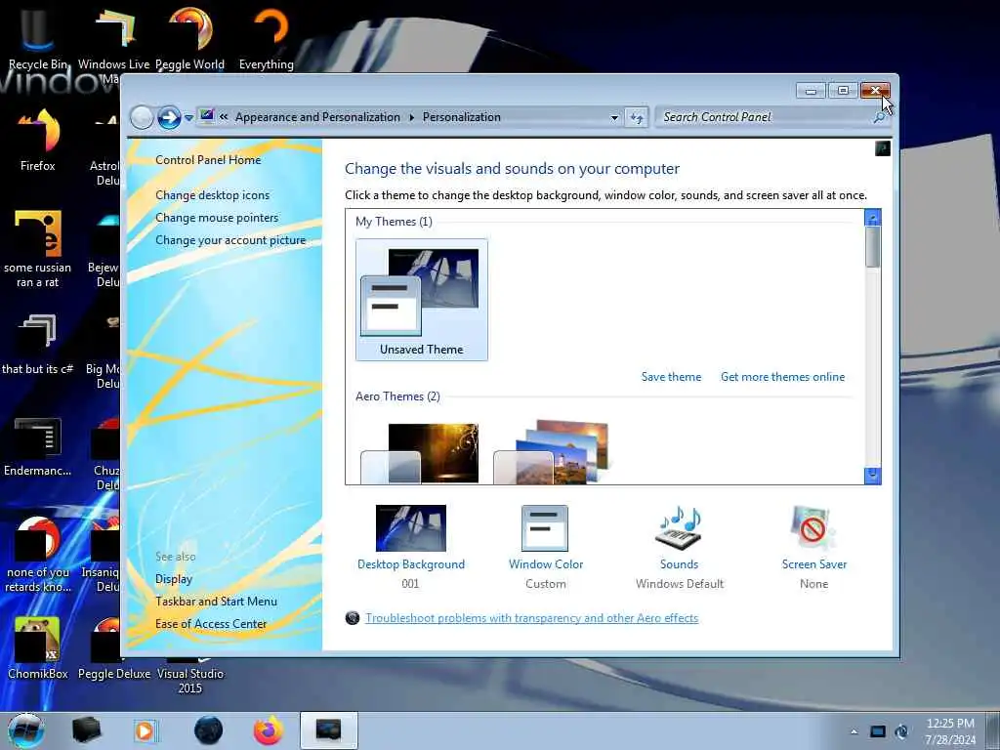Click the Forward navigation arrow button
1000x750 pixels.
[169, 117]
